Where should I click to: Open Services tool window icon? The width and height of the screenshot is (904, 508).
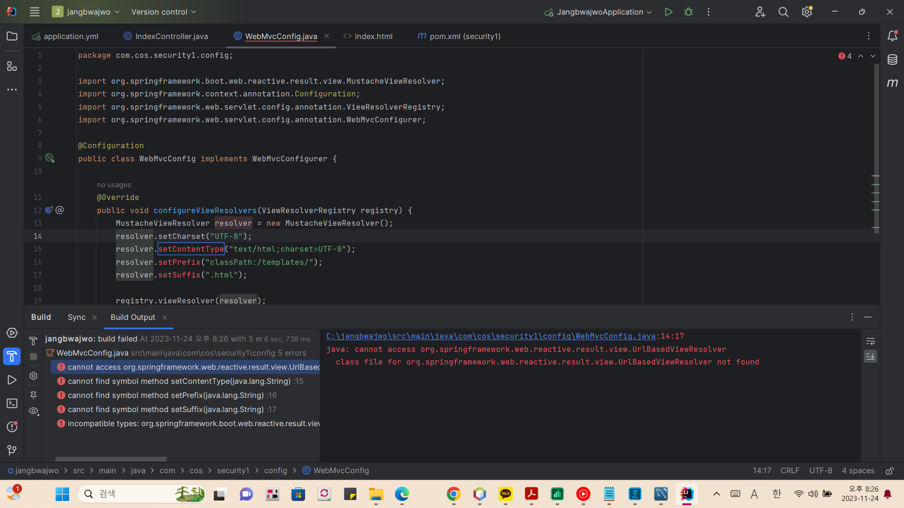coord(12,333)
